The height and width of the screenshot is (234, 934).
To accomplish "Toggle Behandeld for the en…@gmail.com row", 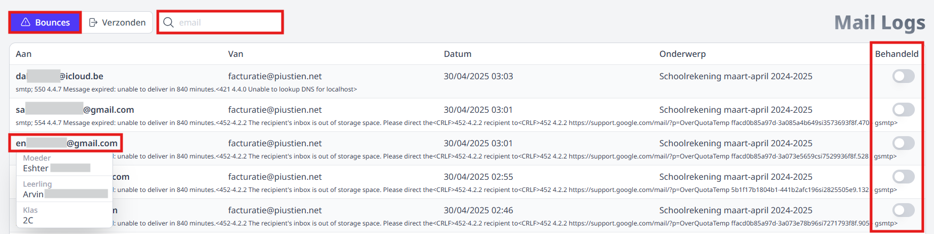I will tap(904, 143).
